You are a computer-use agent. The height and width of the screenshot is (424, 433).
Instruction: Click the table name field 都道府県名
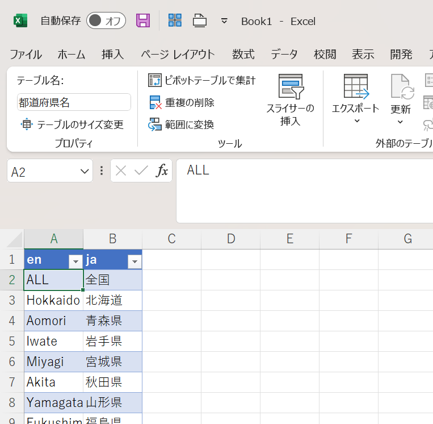pyautogui.click(x=74, y=102)
